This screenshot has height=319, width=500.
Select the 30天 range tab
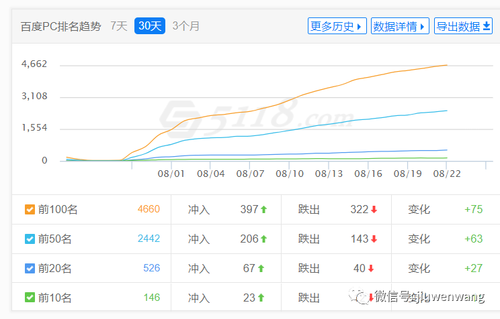[150, 25]
